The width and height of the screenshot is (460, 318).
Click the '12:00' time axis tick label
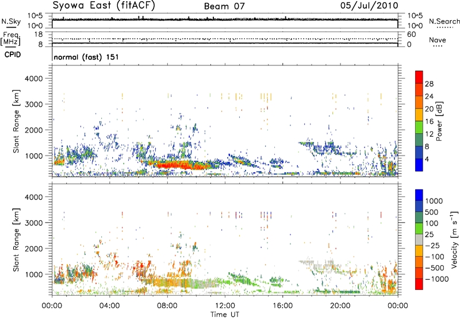225,306
